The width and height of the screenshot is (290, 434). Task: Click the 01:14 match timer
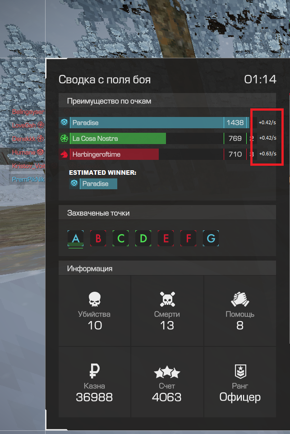260,79
